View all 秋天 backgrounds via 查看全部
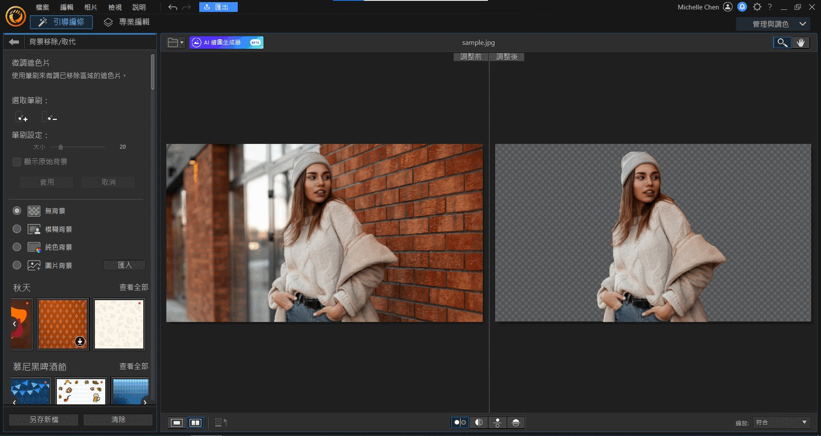The width and height of the screenshot is (821, 436). click(134, 287)
